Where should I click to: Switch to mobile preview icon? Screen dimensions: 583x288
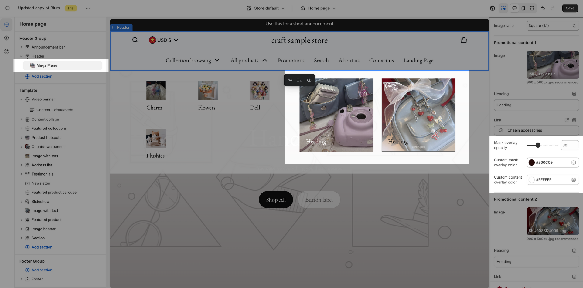click(x=523, y=8)
